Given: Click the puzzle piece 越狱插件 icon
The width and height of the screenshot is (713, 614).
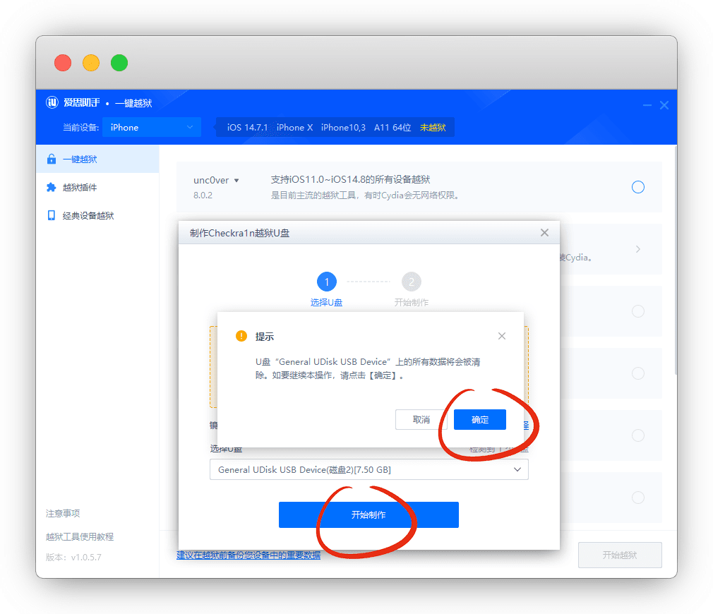Looking at the screenshot, I should [x=51, y=188].
